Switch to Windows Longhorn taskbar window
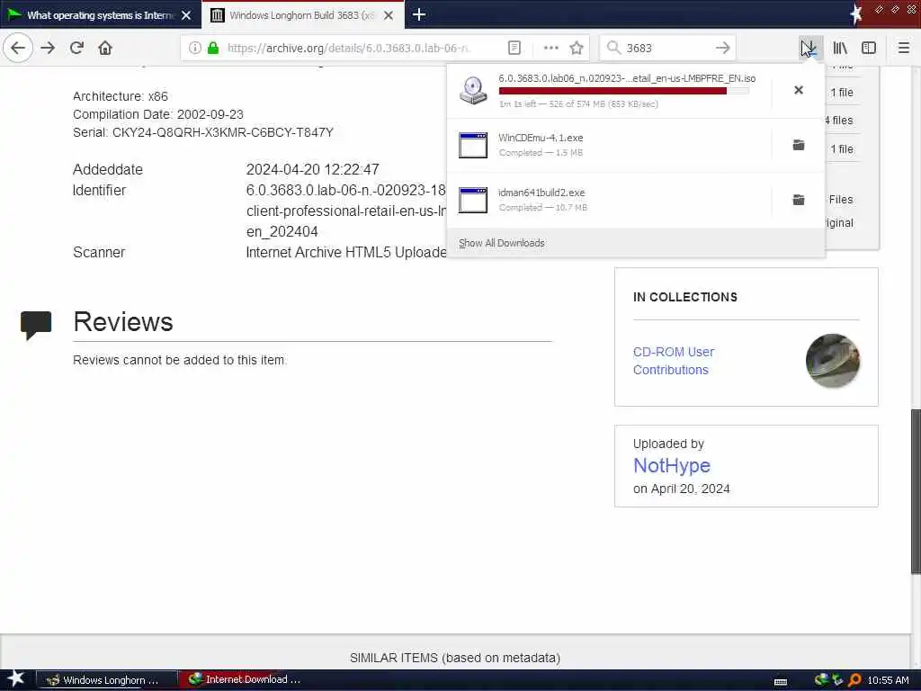The width and height of the screenshot is (921, 691). point(107,680)
